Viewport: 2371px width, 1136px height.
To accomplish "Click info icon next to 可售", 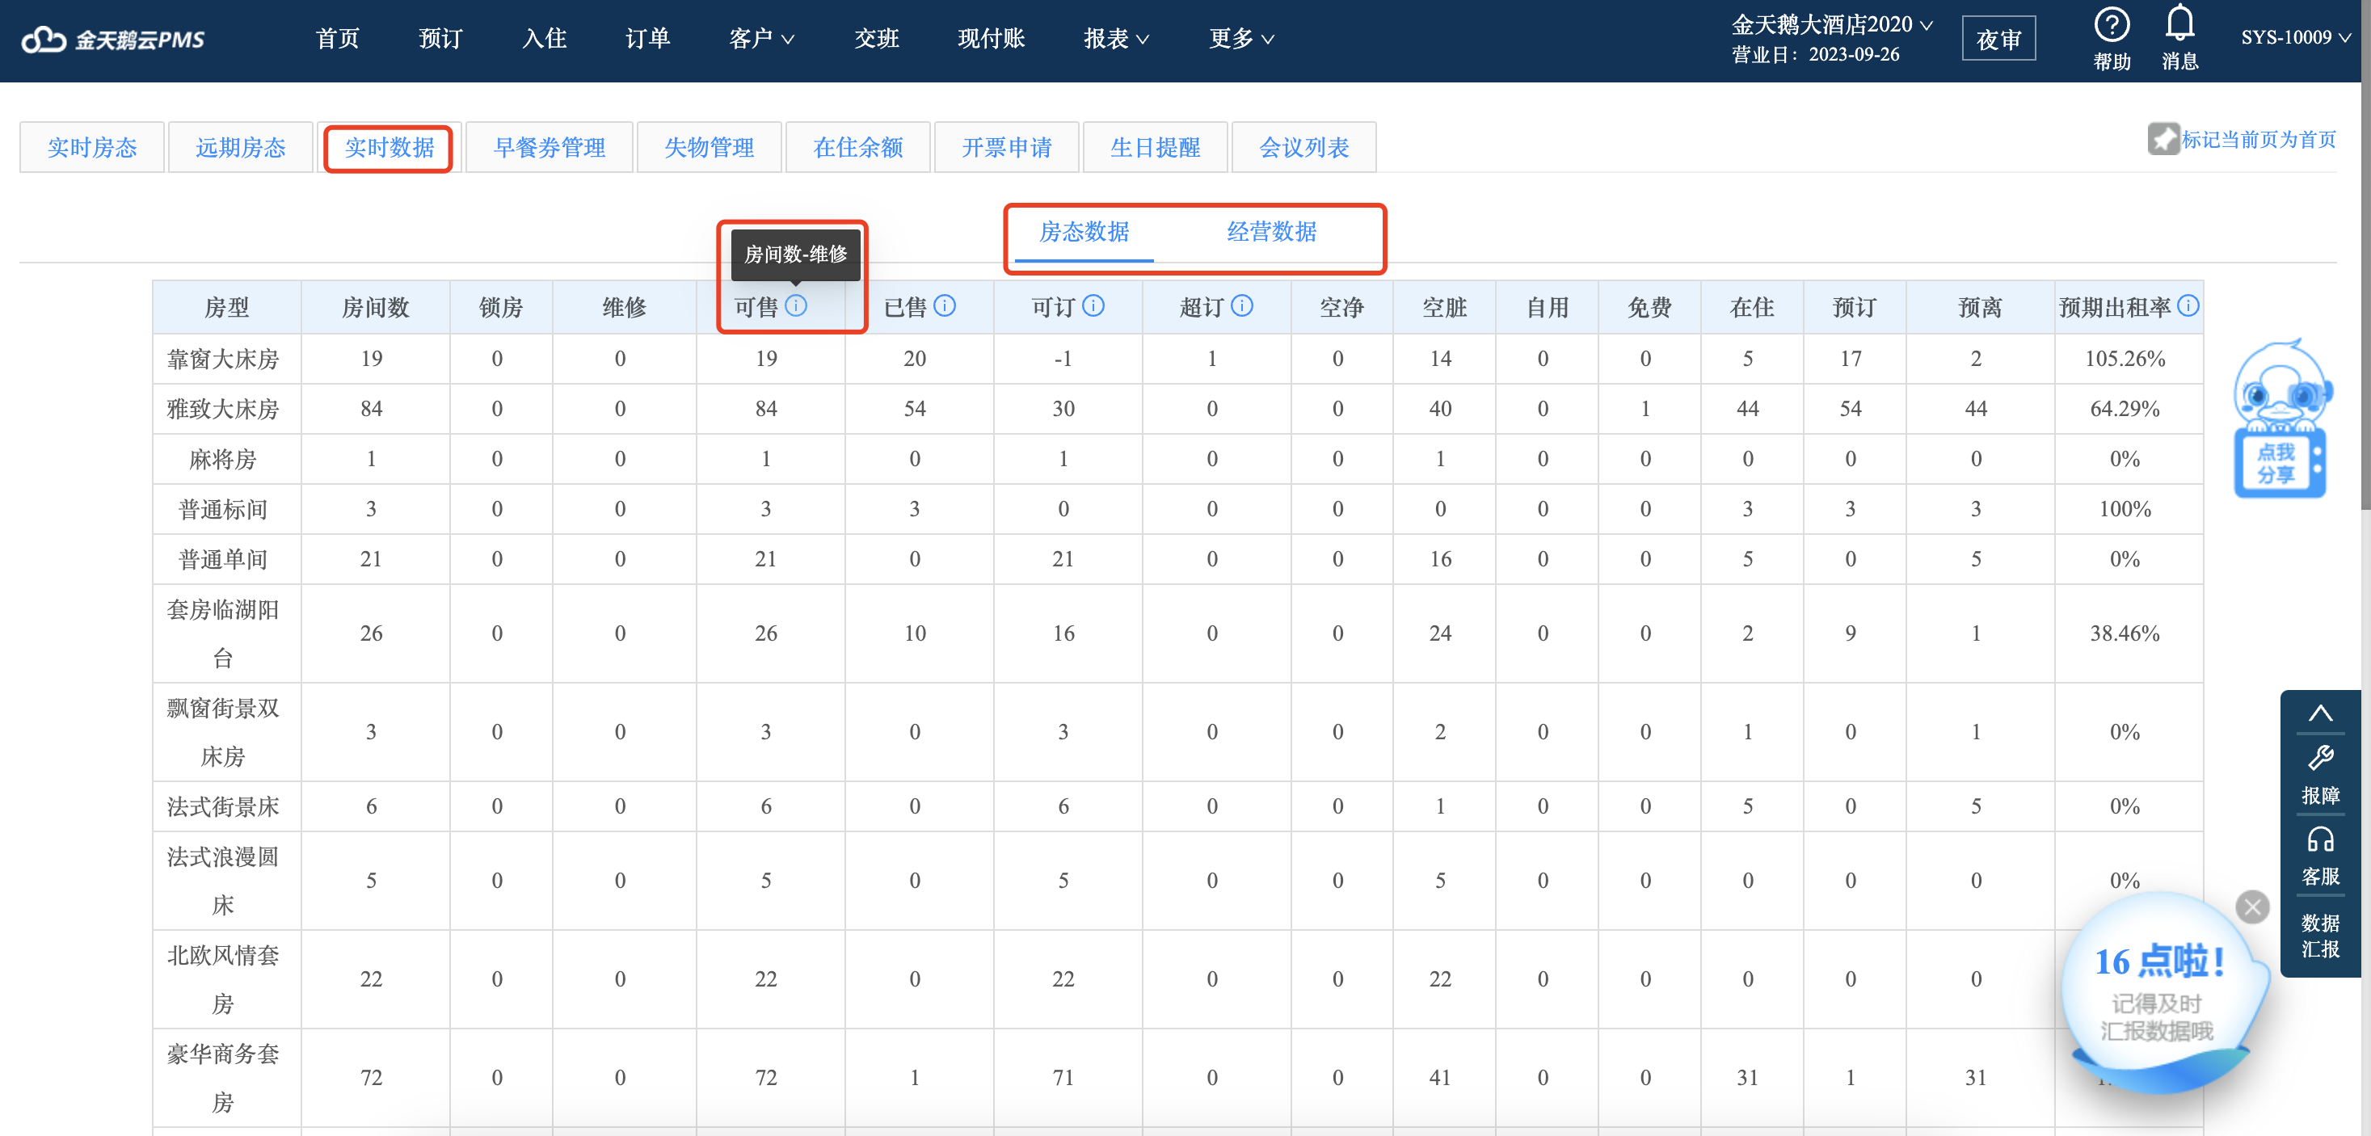I will tap(796, 305).
